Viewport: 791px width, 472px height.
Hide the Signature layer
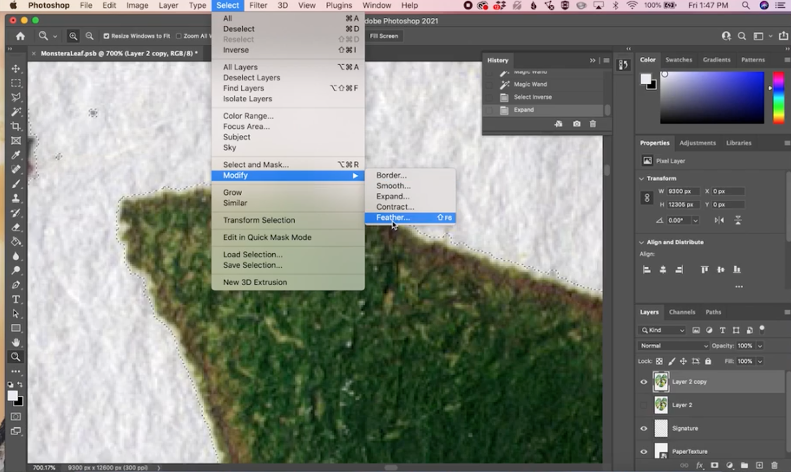[644, 428]
